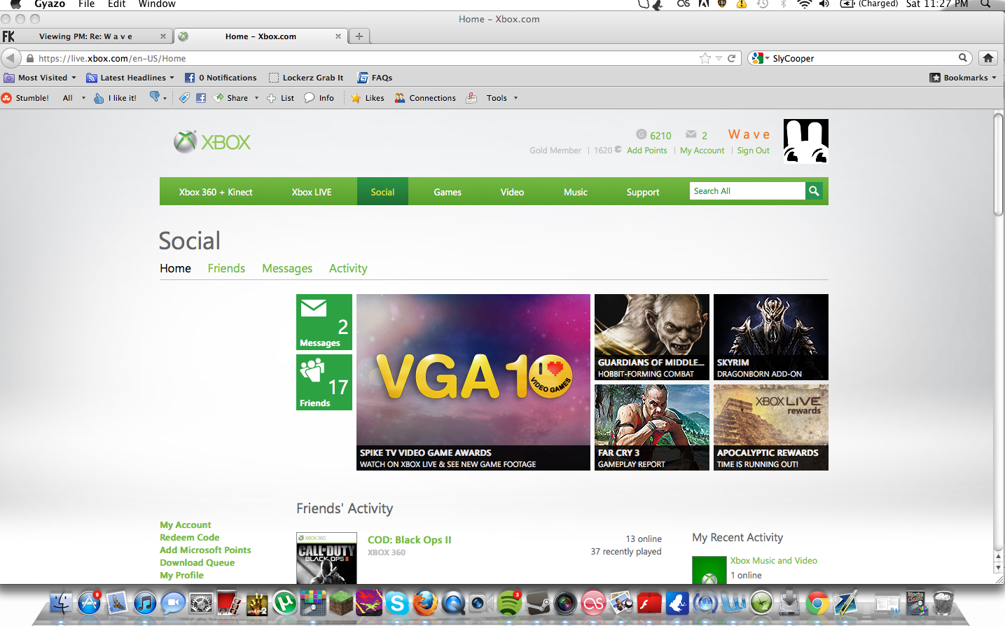The height and width of the screenshot is (626, 1005).
Task: Open the Friends tile showing 17
Action: 324,382
